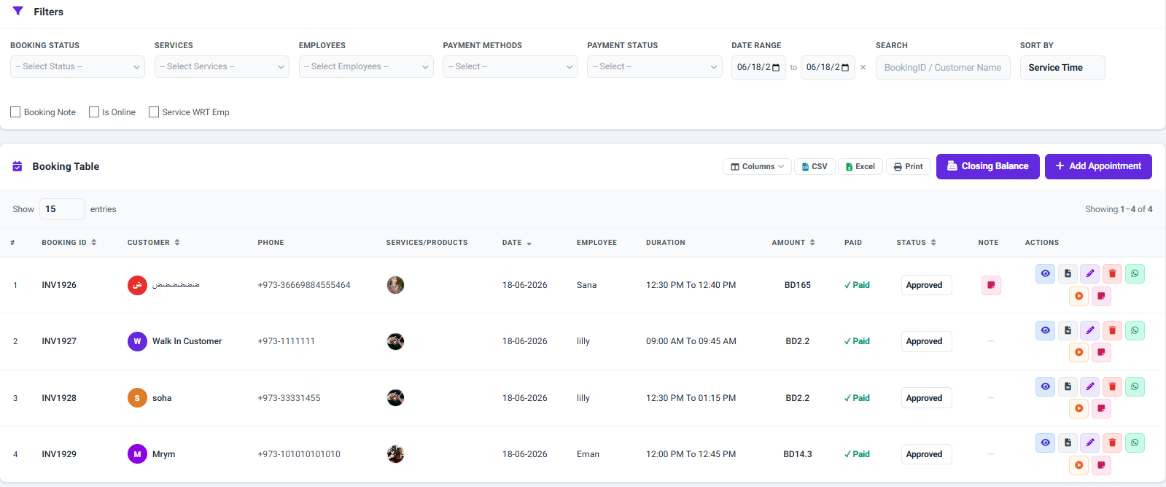Expand the Payment Status dropdown

[655, 66]
